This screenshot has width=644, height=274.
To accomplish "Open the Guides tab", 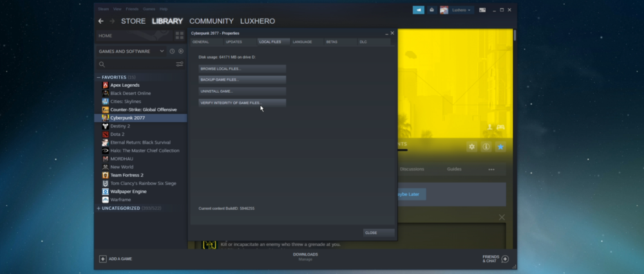I will (454, 169).
